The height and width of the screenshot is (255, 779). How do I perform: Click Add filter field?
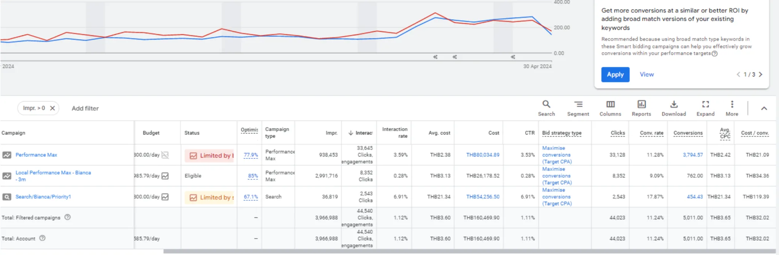(85, 108)
